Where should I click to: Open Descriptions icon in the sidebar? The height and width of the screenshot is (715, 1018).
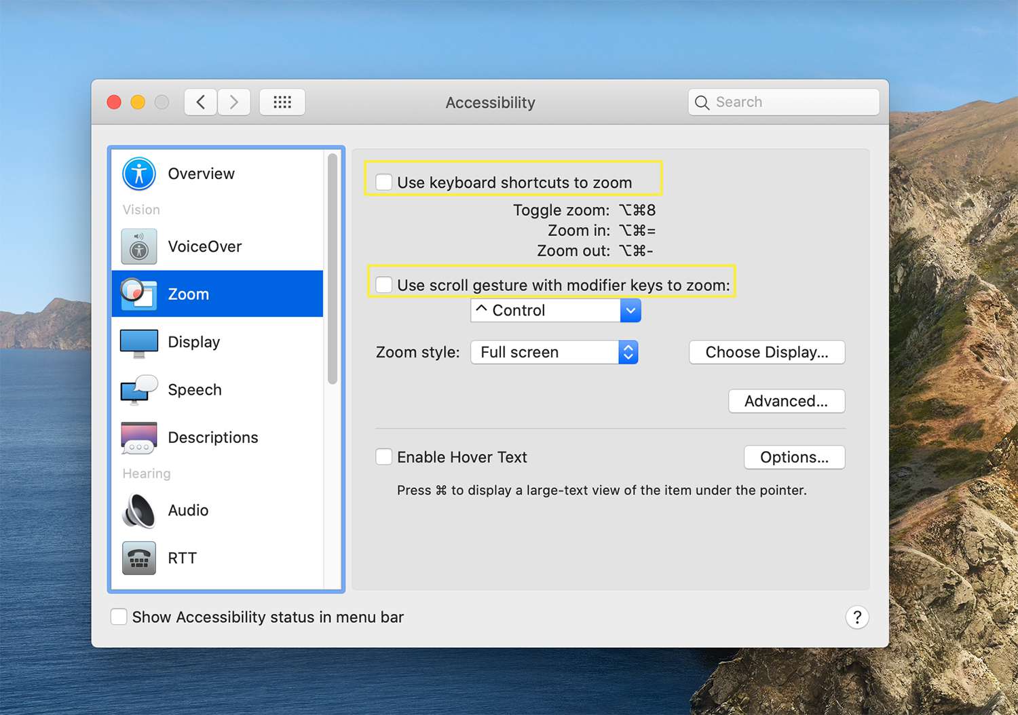(x=139, y=438)
